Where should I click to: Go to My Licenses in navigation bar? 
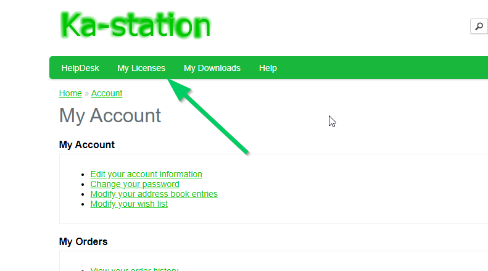tap(141, 68)
